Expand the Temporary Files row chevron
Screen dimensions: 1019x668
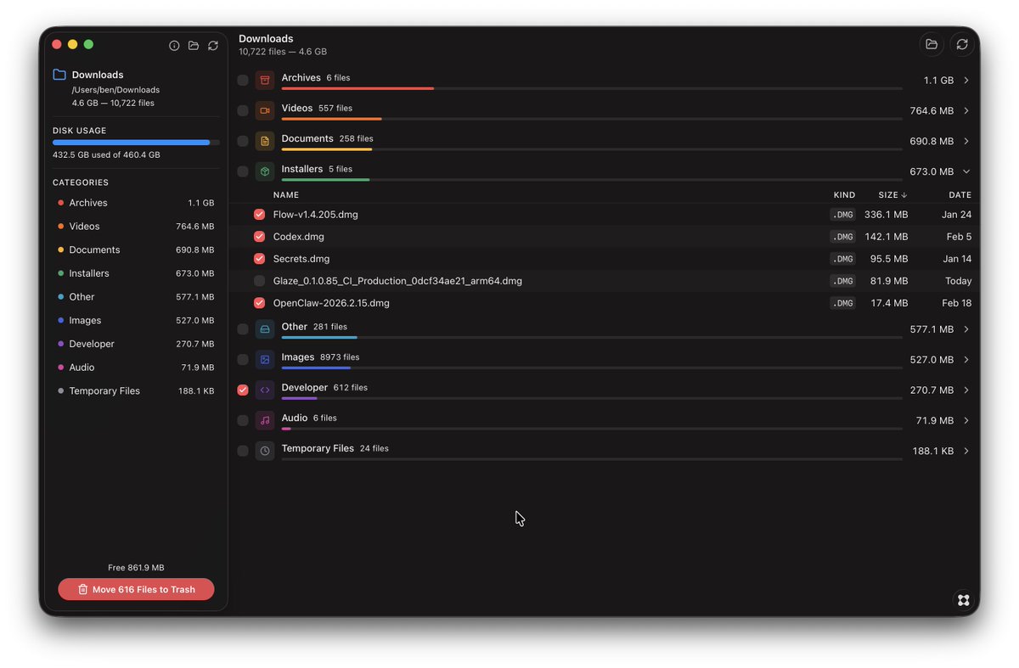966,452
